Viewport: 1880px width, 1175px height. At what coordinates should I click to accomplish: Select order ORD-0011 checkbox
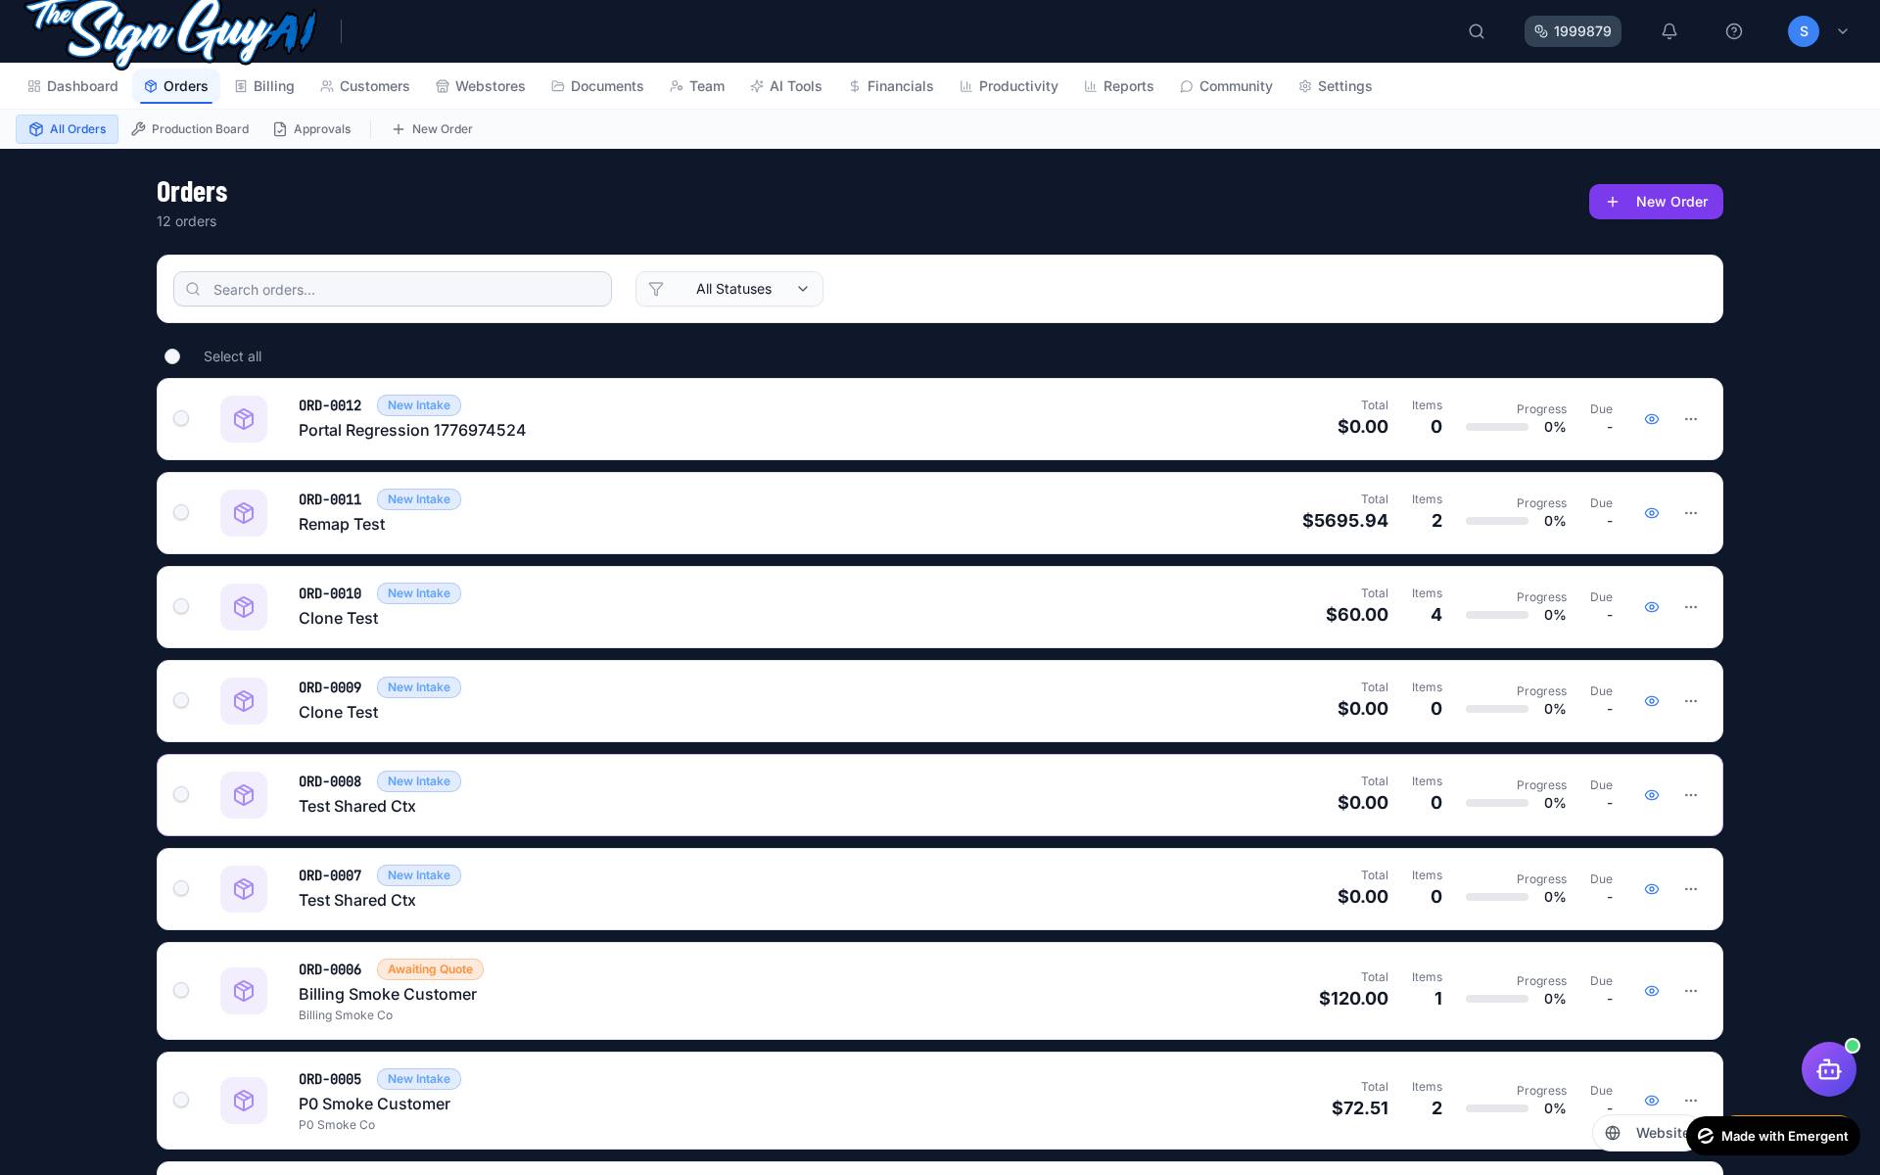[181, 513]
